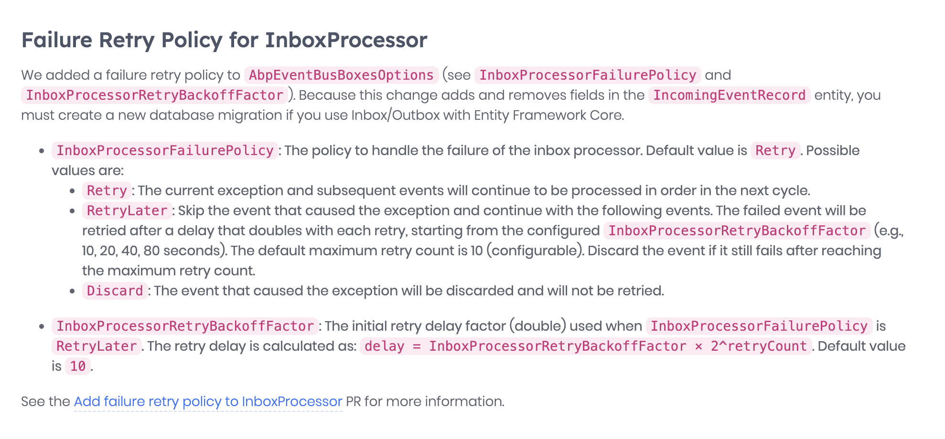Screen dimensions: 945x439
Task: Click the 'Failure Retry Policy for InboxProcessor' heading
Action: click(x=224, y=40)
